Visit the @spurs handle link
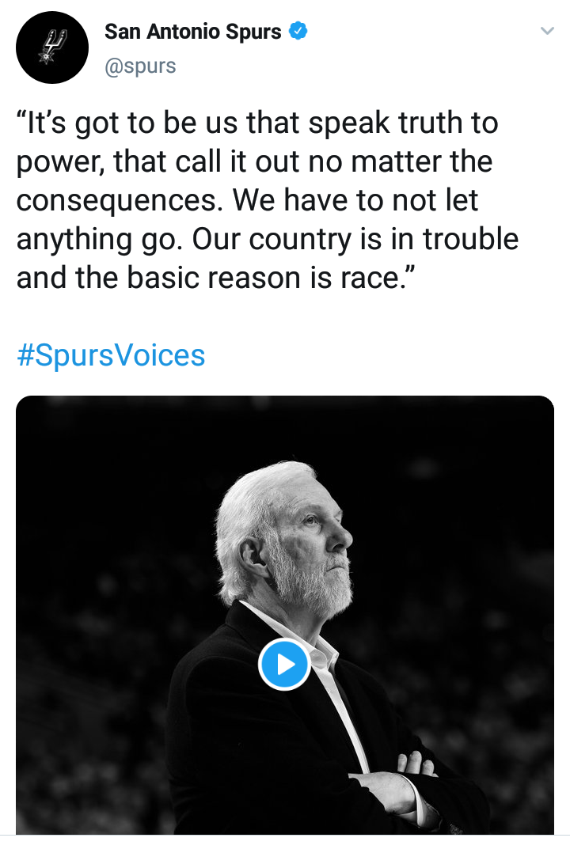Image resolution: width=570 pixels, height=849 pixels. tap(140, 66)
